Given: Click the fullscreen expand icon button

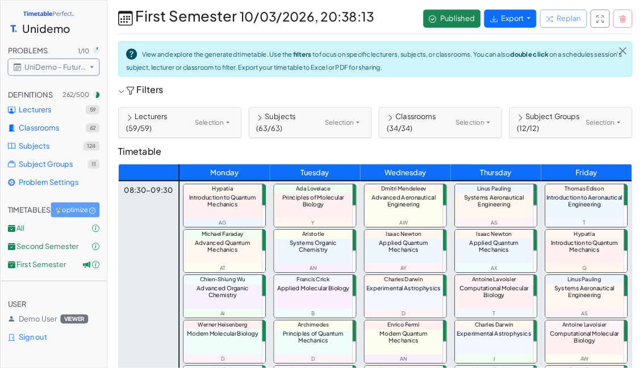Looking at the screenshot, I should coord(599,19).
